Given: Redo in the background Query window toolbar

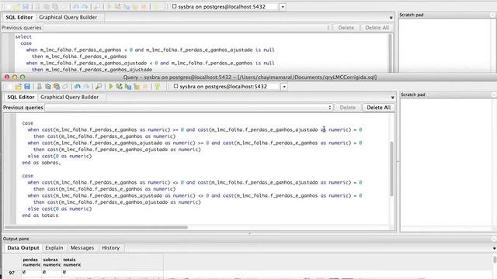Looking at the screenshot, I should pos(85,6).
